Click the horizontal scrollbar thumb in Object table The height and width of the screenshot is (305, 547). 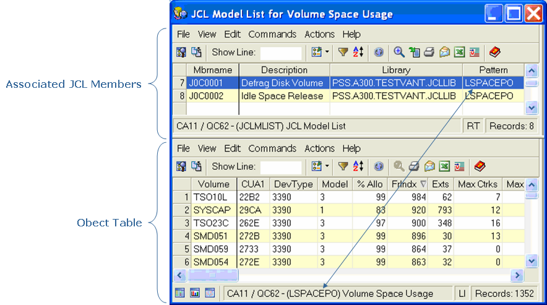pos(210,275)
